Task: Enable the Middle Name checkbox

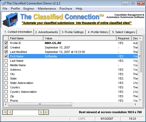Action: click(6, 65)
